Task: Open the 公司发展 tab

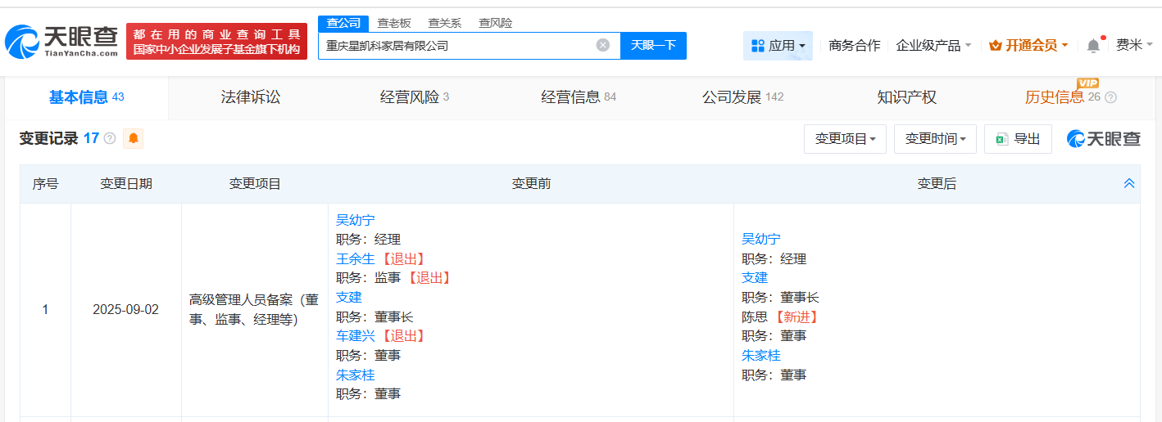Action: click(742, 97)
